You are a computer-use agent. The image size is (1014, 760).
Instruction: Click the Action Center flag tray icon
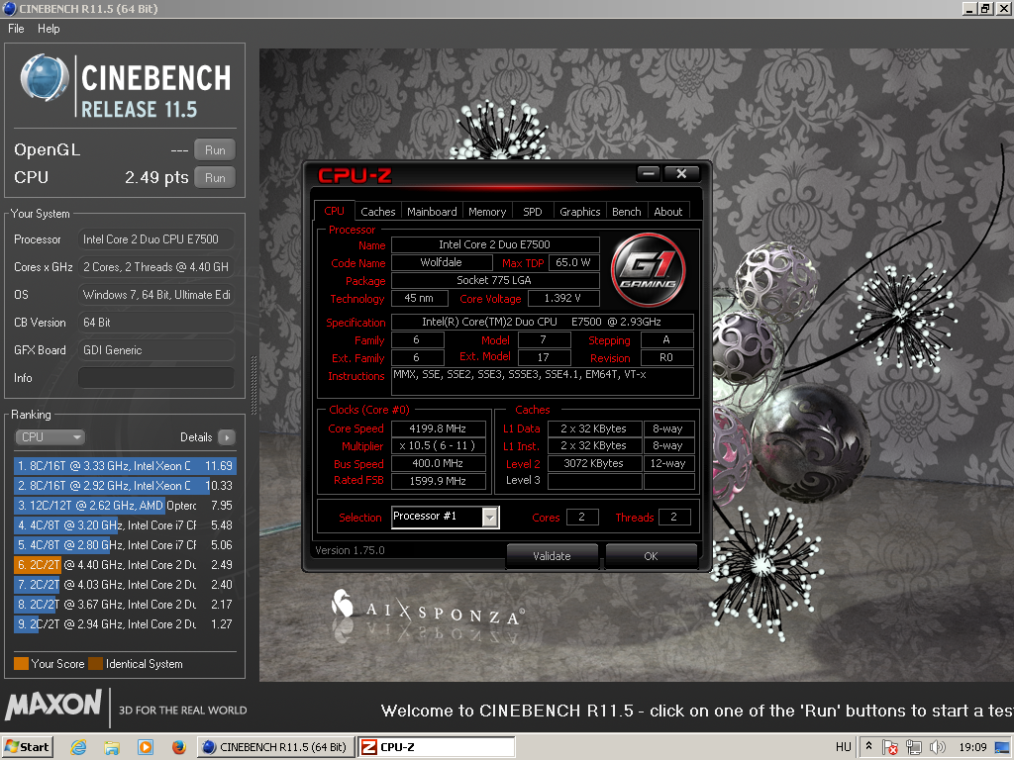(890, 747)
